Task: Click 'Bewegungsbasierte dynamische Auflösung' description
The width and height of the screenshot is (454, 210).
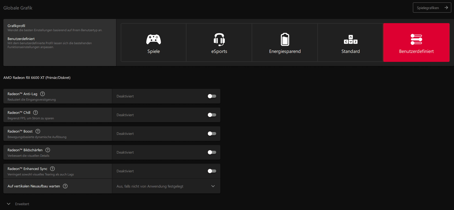Action: click(37, 137)
